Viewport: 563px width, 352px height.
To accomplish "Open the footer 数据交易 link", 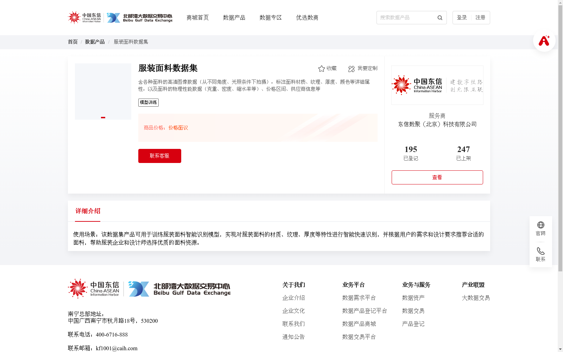I will click(x=413, y=311).
